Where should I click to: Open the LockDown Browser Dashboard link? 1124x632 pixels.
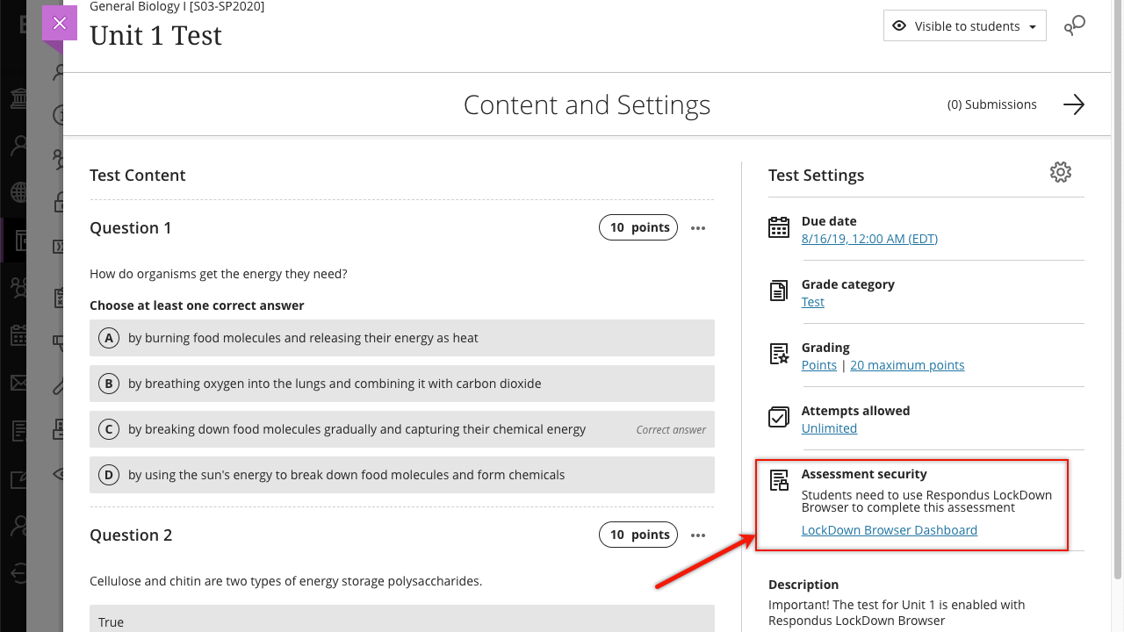[x=889, y=530]
